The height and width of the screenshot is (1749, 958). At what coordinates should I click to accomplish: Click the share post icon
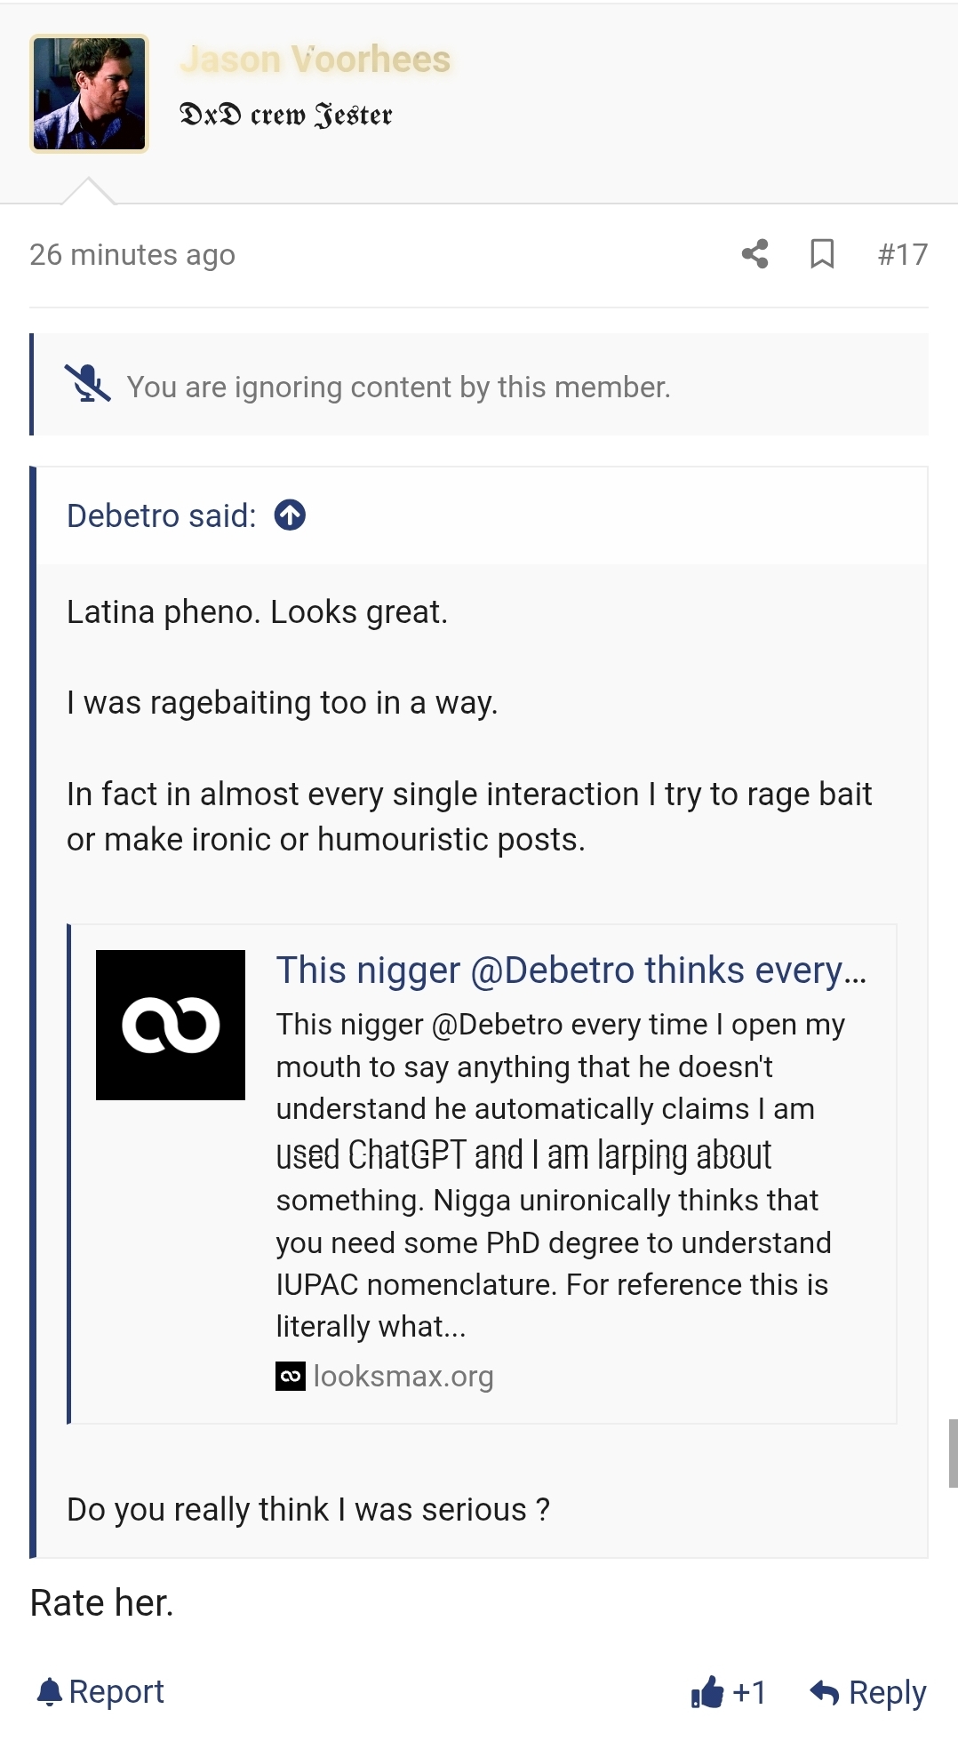click(754, 254)
